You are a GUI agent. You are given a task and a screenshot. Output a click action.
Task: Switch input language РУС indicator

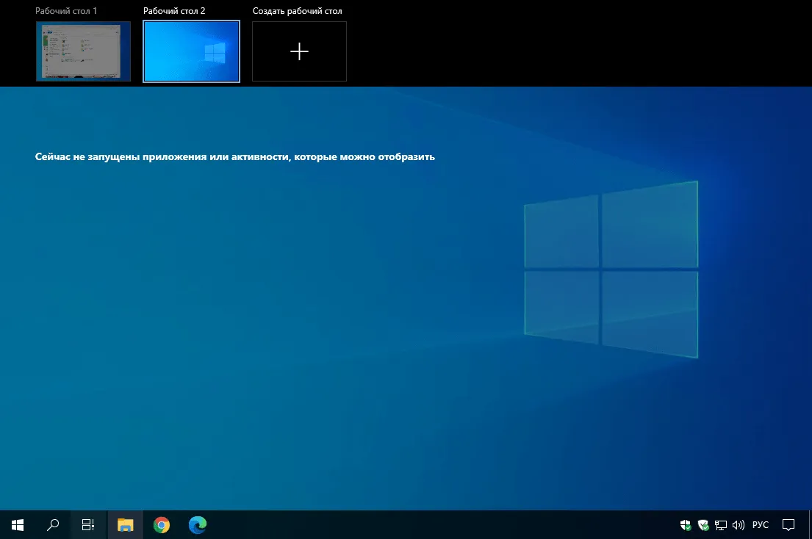coord(761,525)
